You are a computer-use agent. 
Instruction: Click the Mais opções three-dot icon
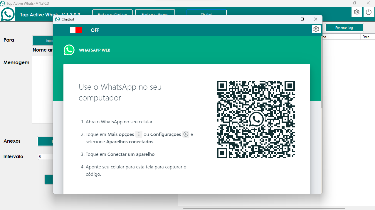139,134
